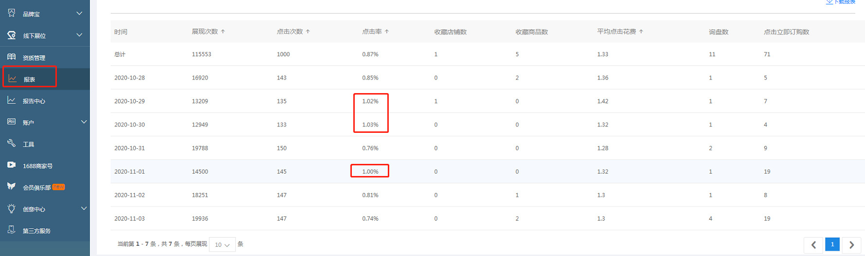This screenshot has width=865, height=256.
Task: Click the 线下展位 icon in sidebar
Action: (x=12, y=35)
